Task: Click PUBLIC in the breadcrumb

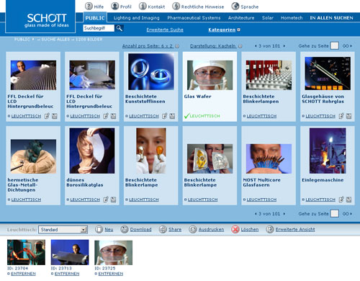Action: pos(22,39)
